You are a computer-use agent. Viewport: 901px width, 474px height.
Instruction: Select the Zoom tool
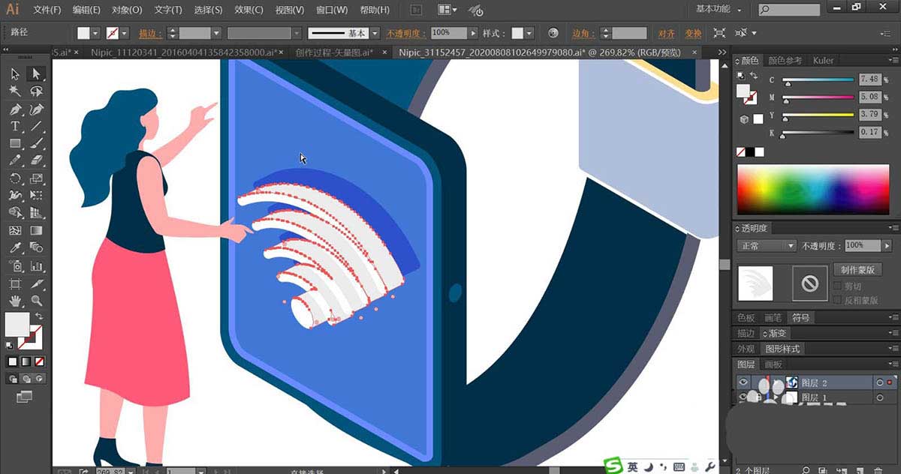coord(36,301)
